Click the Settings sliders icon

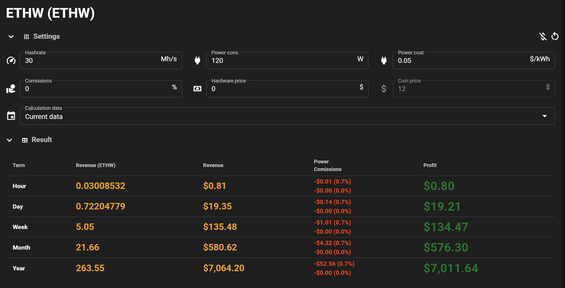26,36
